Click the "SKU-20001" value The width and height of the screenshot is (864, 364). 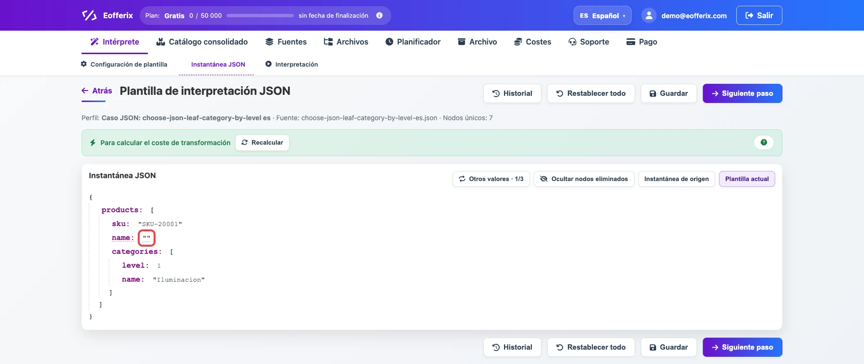pyautogui.click(x=160, y=224)
